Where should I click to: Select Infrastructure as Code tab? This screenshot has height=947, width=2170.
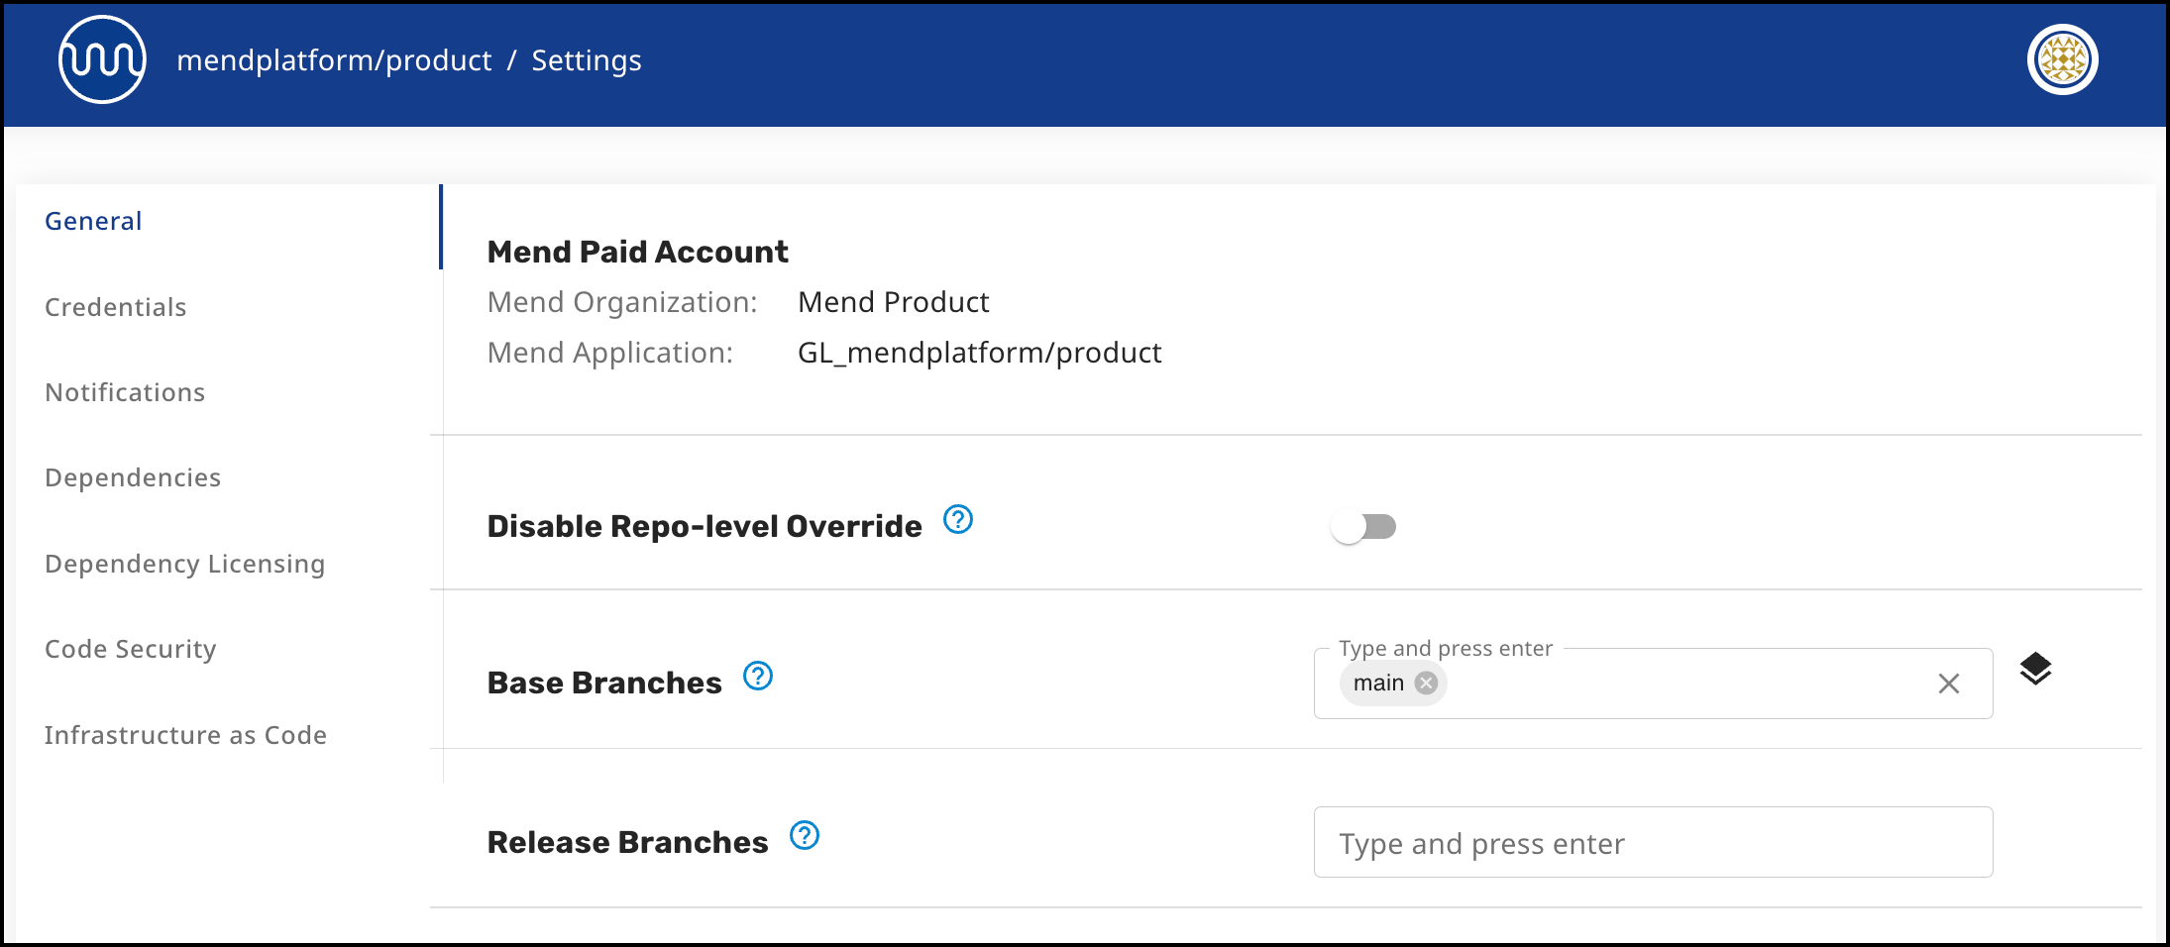point(186,735)
